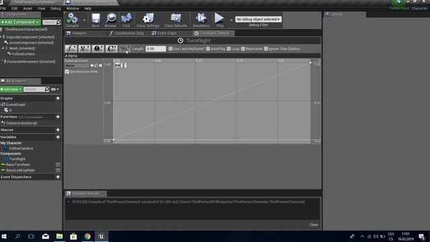Screen dimensions: 430x242
Task: Add a new macro with plus icon
Action: point(58,130)
